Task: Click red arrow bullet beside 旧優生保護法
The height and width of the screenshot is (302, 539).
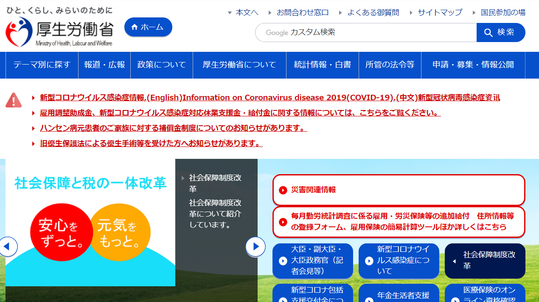Action: [x=34, y=144]
